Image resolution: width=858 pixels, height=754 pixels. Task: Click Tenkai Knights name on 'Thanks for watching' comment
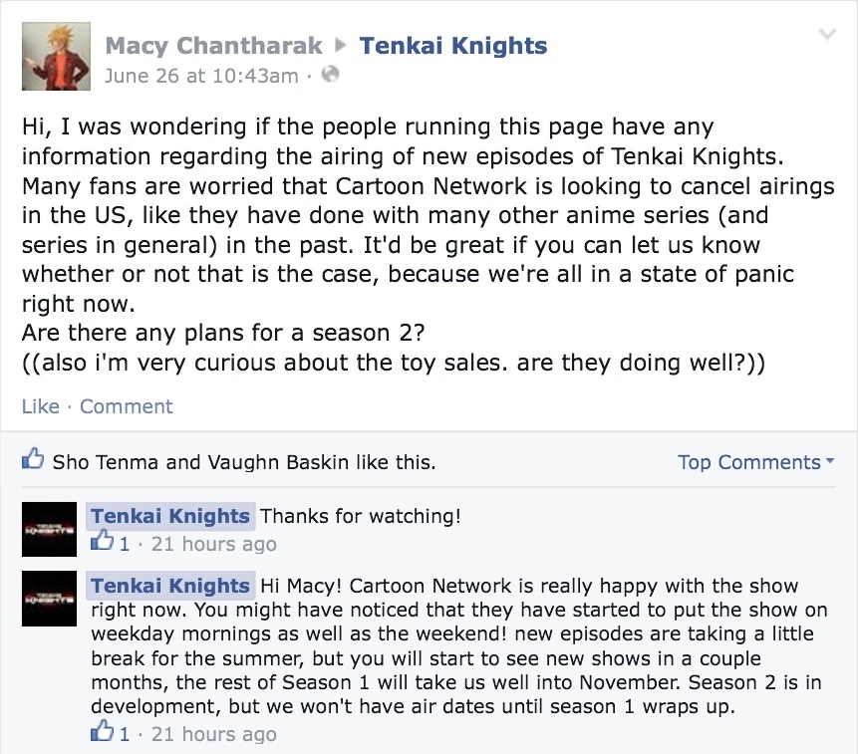click(170, 516)
